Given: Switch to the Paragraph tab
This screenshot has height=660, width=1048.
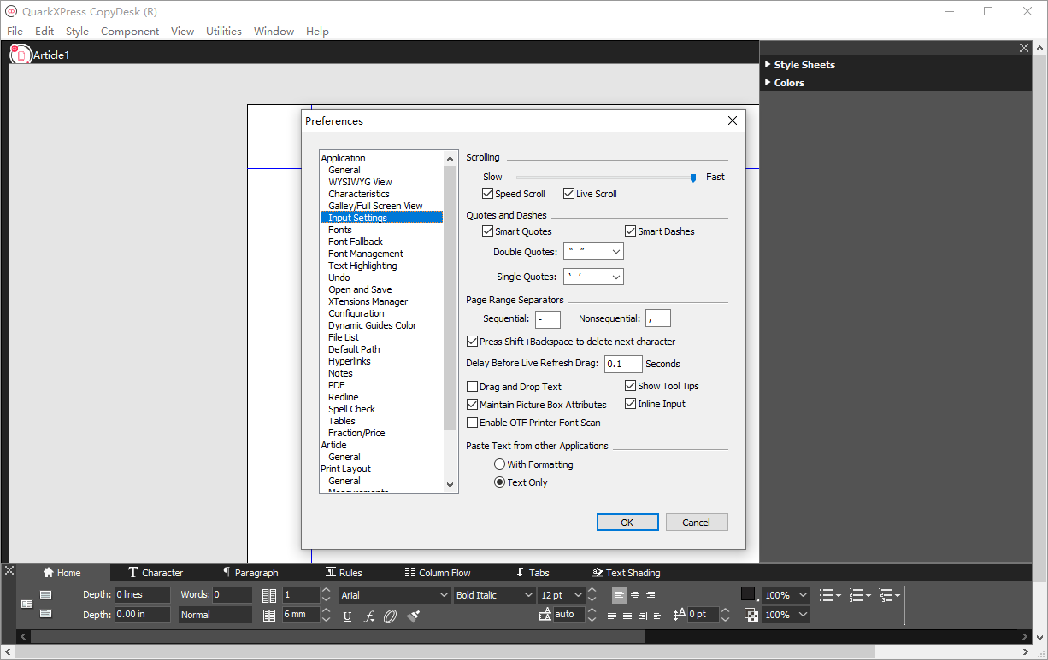Looking at the screenshot, I should pos(250,573).
